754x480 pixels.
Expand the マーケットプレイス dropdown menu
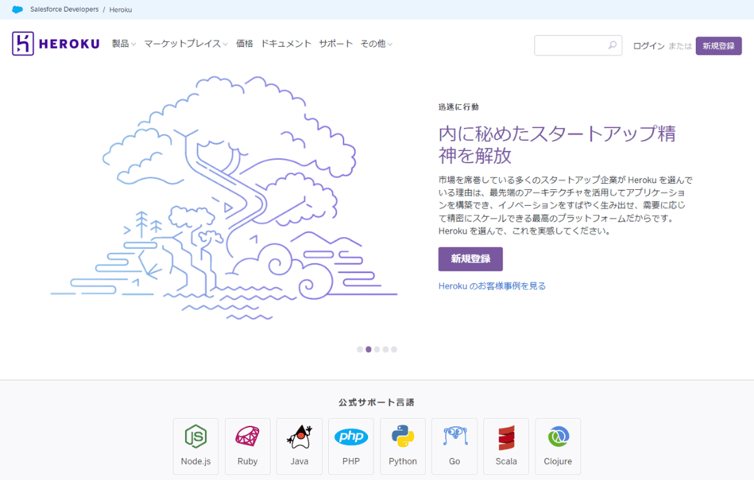click(186, 44)
